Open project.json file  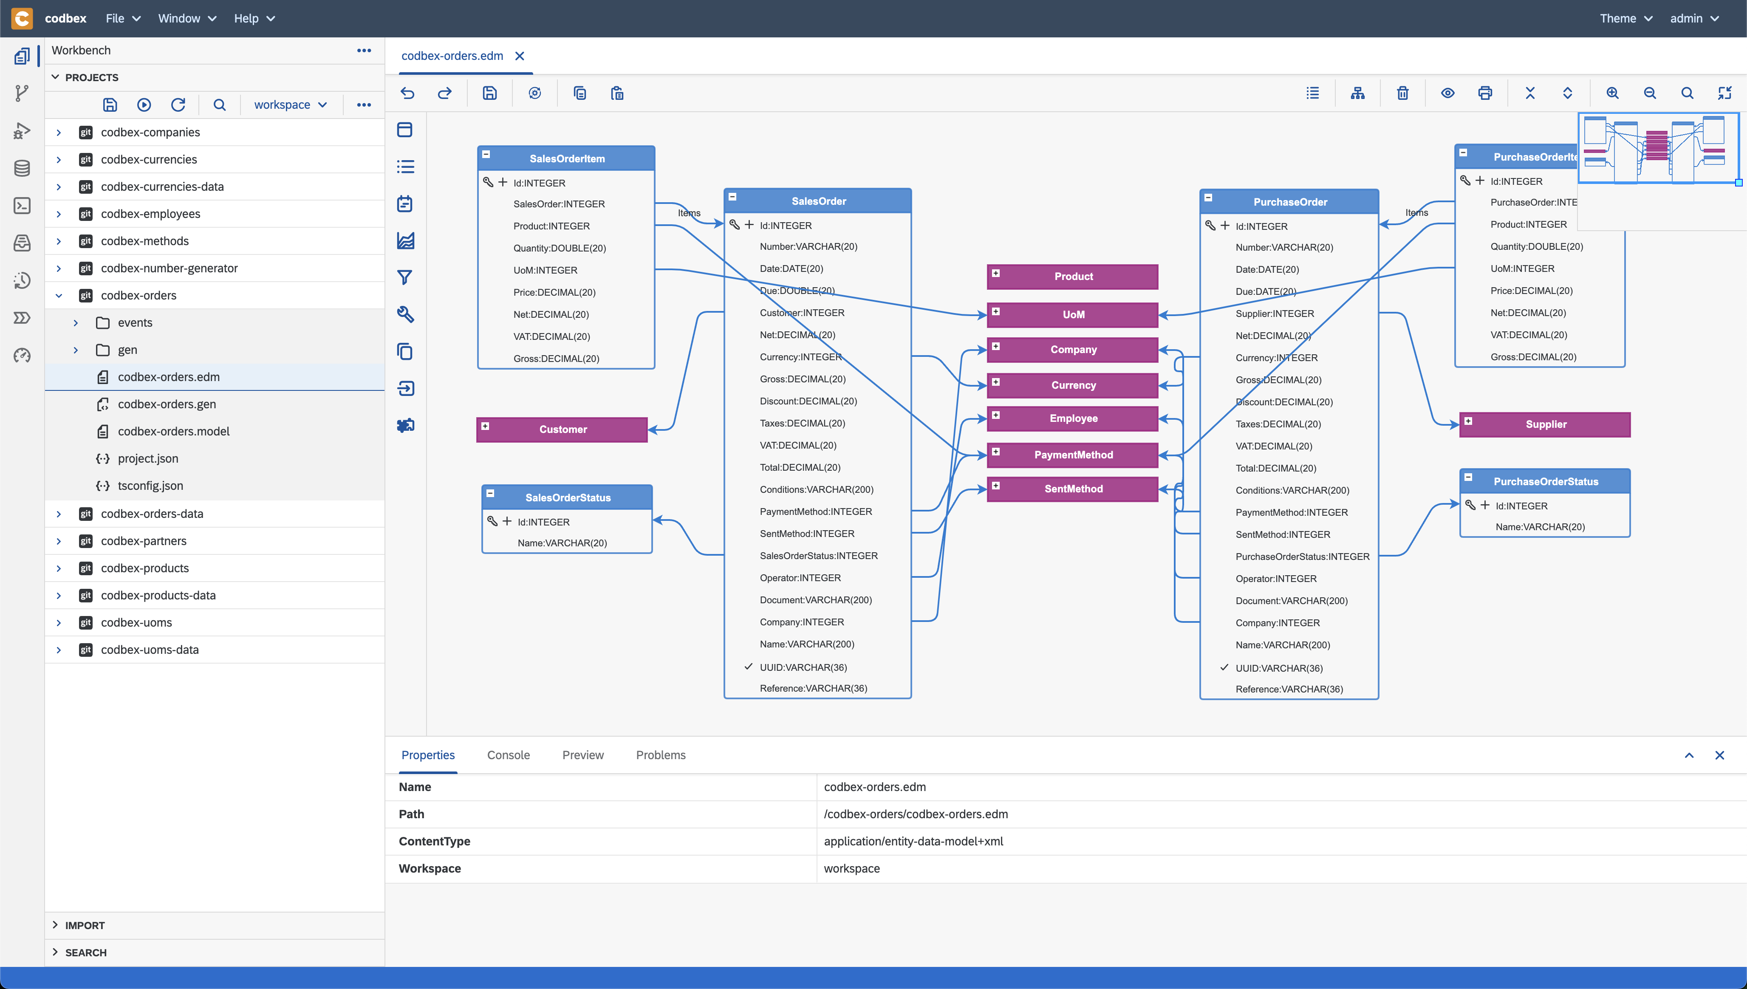coord(148,458)
